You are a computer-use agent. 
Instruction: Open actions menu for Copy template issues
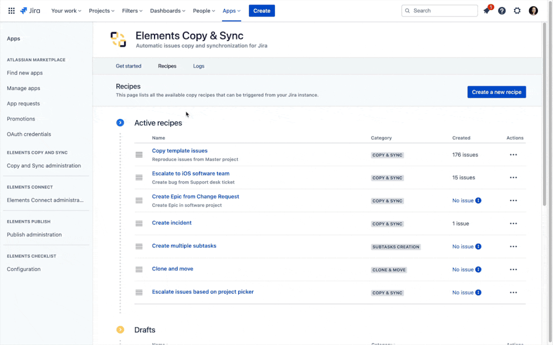coord(513,155)
